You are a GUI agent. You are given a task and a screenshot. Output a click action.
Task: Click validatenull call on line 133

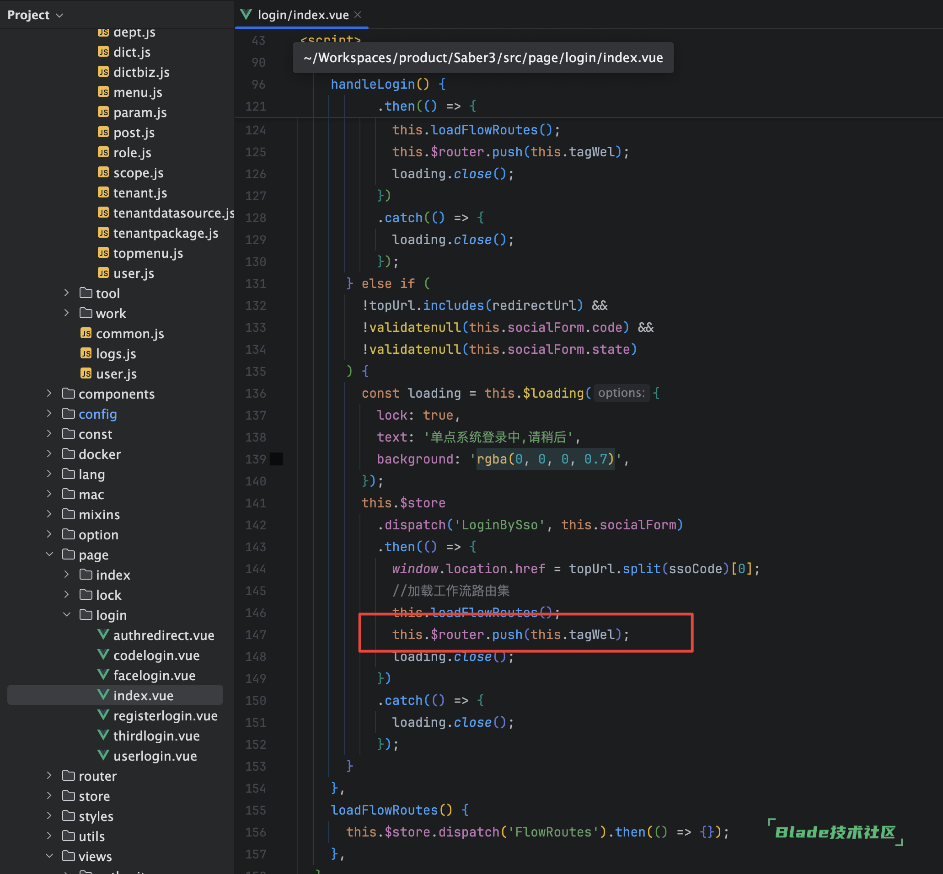pyautogui.click(x=415, y=327)
